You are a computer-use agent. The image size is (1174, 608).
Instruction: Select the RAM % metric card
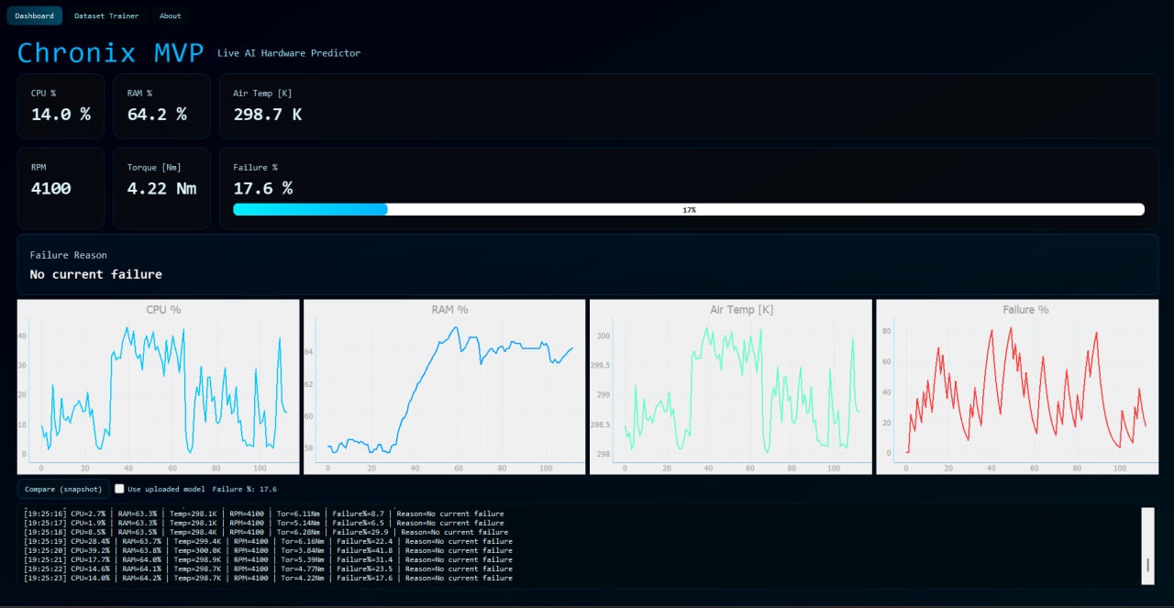[x=161, y=105]
